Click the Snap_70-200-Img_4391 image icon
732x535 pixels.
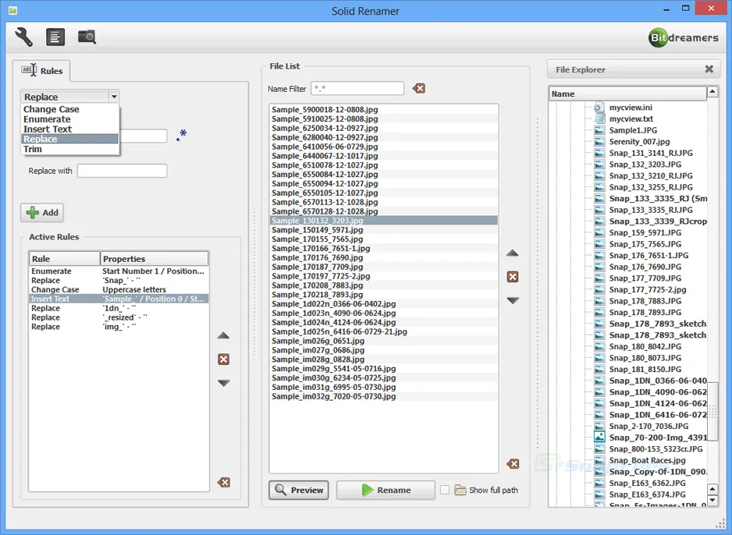click(x=599, y=438)
